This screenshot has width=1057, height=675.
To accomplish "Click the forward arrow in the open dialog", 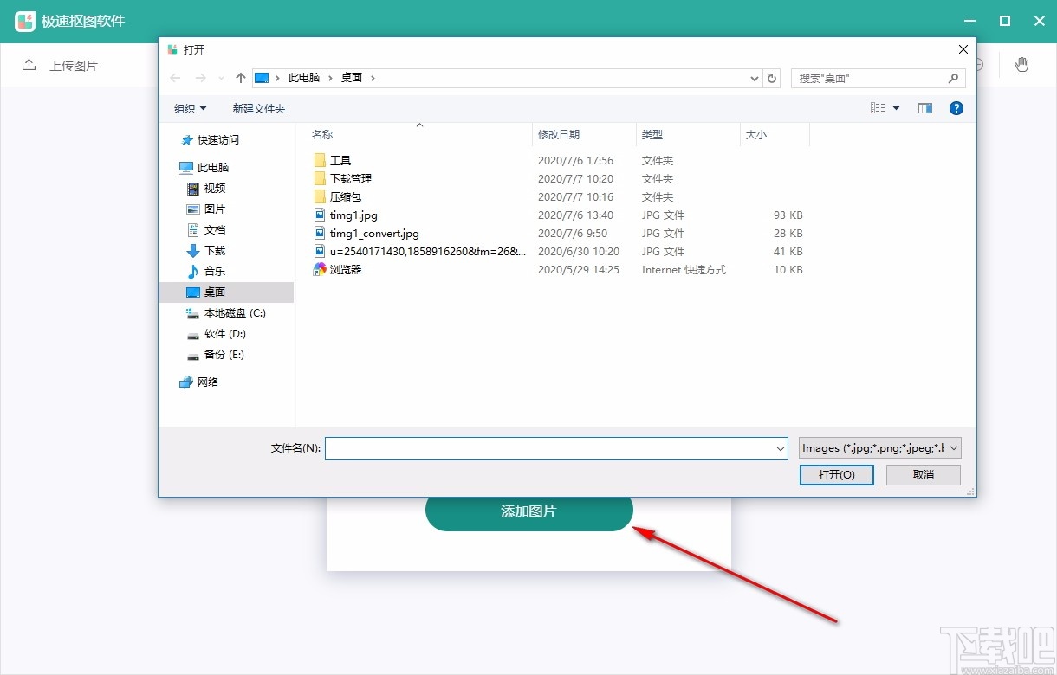I will click(x=201, y=78).
